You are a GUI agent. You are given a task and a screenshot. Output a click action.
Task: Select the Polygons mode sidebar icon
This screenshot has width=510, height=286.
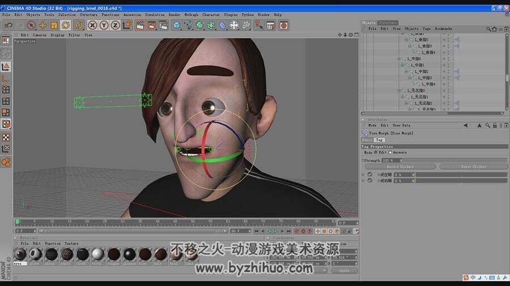(x=6, y=112)
